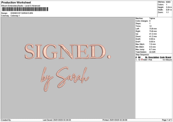Click the "Stop Sequence:" label

pos(142,55)
